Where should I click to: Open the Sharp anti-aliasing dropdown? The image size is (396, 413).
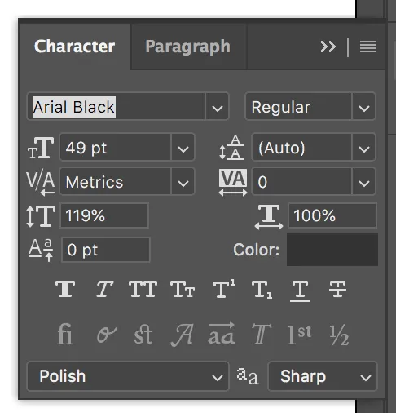tap(323, 376)
